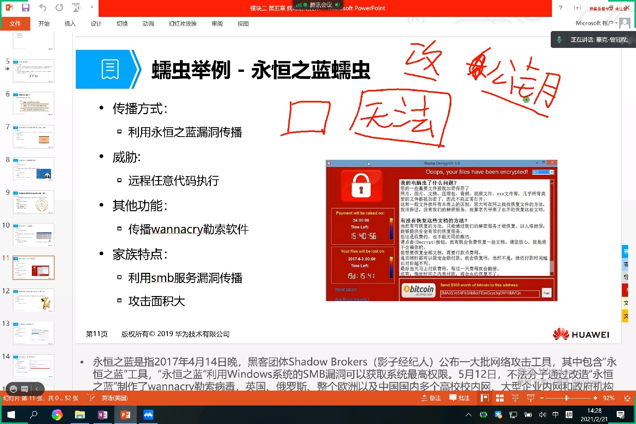Switch to the 开始 (Home) tab

coord(44,24)
